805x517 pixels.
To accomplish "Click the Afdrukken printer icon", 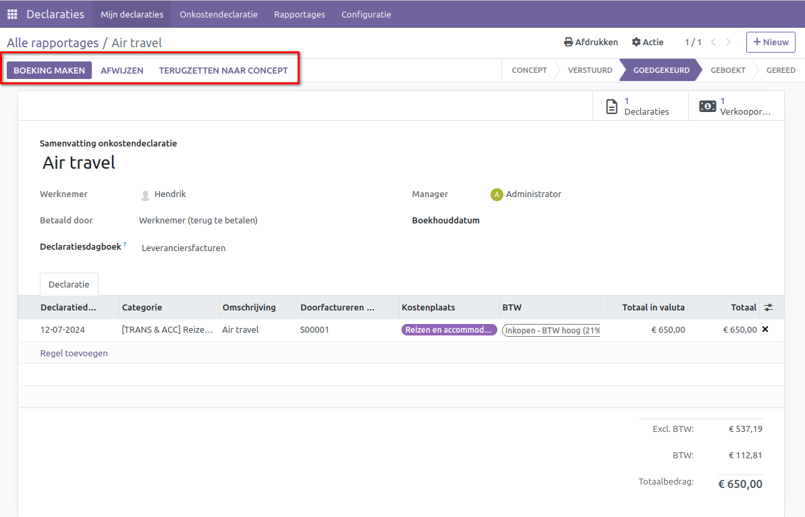I will (x=568, y=42).
